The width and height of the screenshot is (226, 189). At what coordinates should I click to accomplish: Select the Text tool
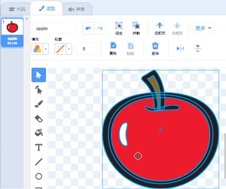pos(39,147)
